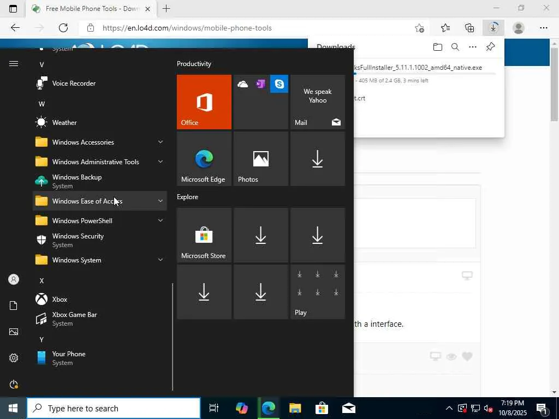Open the Skype icon in Productivity folder tile
This screenshot has width=559, height=419.
279,84
